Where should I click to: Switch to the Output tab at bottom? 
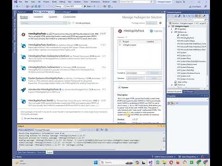pyautogui.click(x=49, y=152)
